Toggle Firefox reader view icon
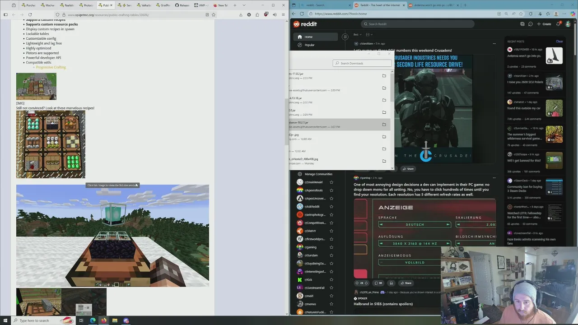 tap(207, 14)
